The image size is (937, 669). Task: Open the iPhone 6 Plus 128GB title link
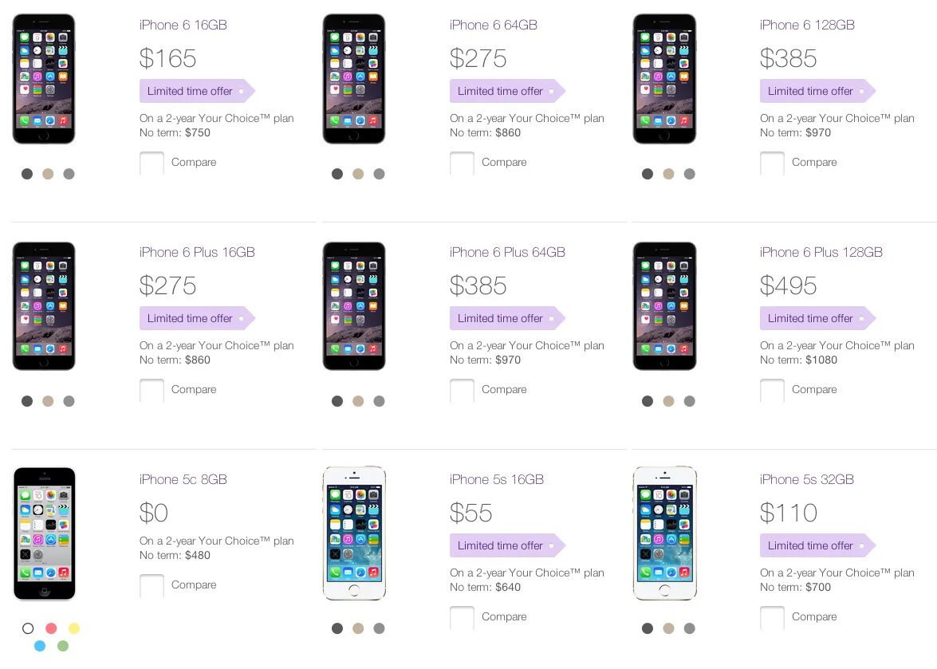821,253
